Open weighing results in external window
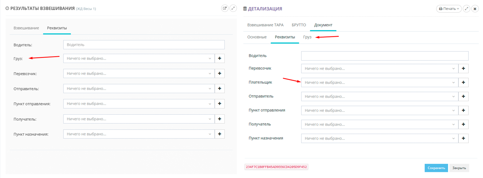The image size is (483, 178). point(225,8)
